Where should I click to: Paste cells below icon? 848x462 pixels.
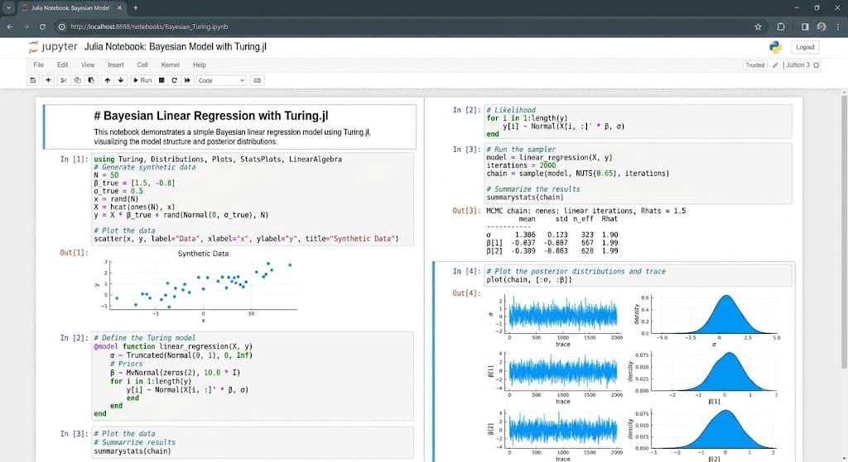[x=91, y=80]
